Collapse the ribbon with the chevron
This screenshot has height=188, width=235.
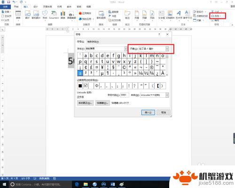232,25
